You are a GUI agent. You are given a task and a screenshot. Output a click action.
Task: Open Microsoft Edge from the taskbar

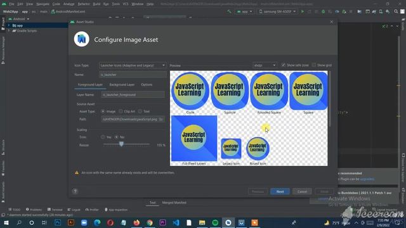97,222
